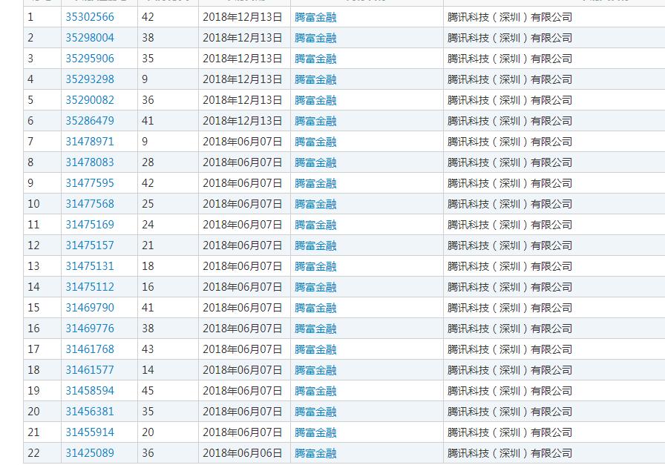View record 31425089 in row 22
The width and height of the screenshot is (665, 465).
tap(90, 453)
